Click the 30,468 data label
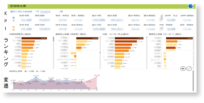This screenshot has height=103, width=204. (x=51, y=78)
